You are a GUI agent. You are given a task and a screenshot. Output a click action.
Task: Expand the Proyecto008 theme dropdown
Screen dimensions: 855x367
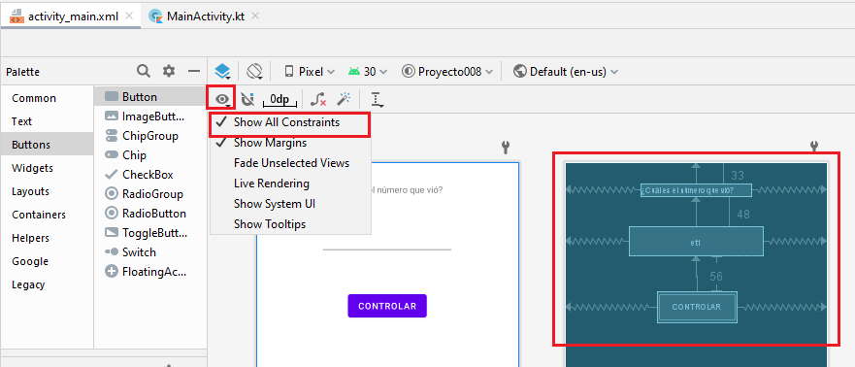coord(447,72)
